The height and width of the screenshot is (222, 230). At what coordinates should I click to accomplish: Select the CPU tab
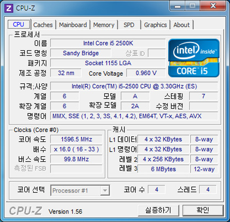tap(19, 24)
